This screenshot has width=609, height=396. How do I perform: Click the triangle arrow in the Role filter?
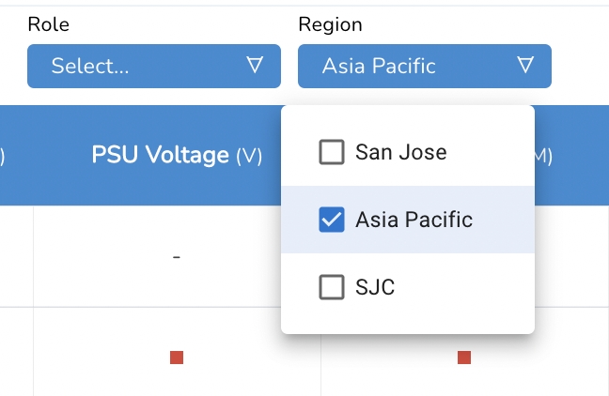tap(254, 66)
